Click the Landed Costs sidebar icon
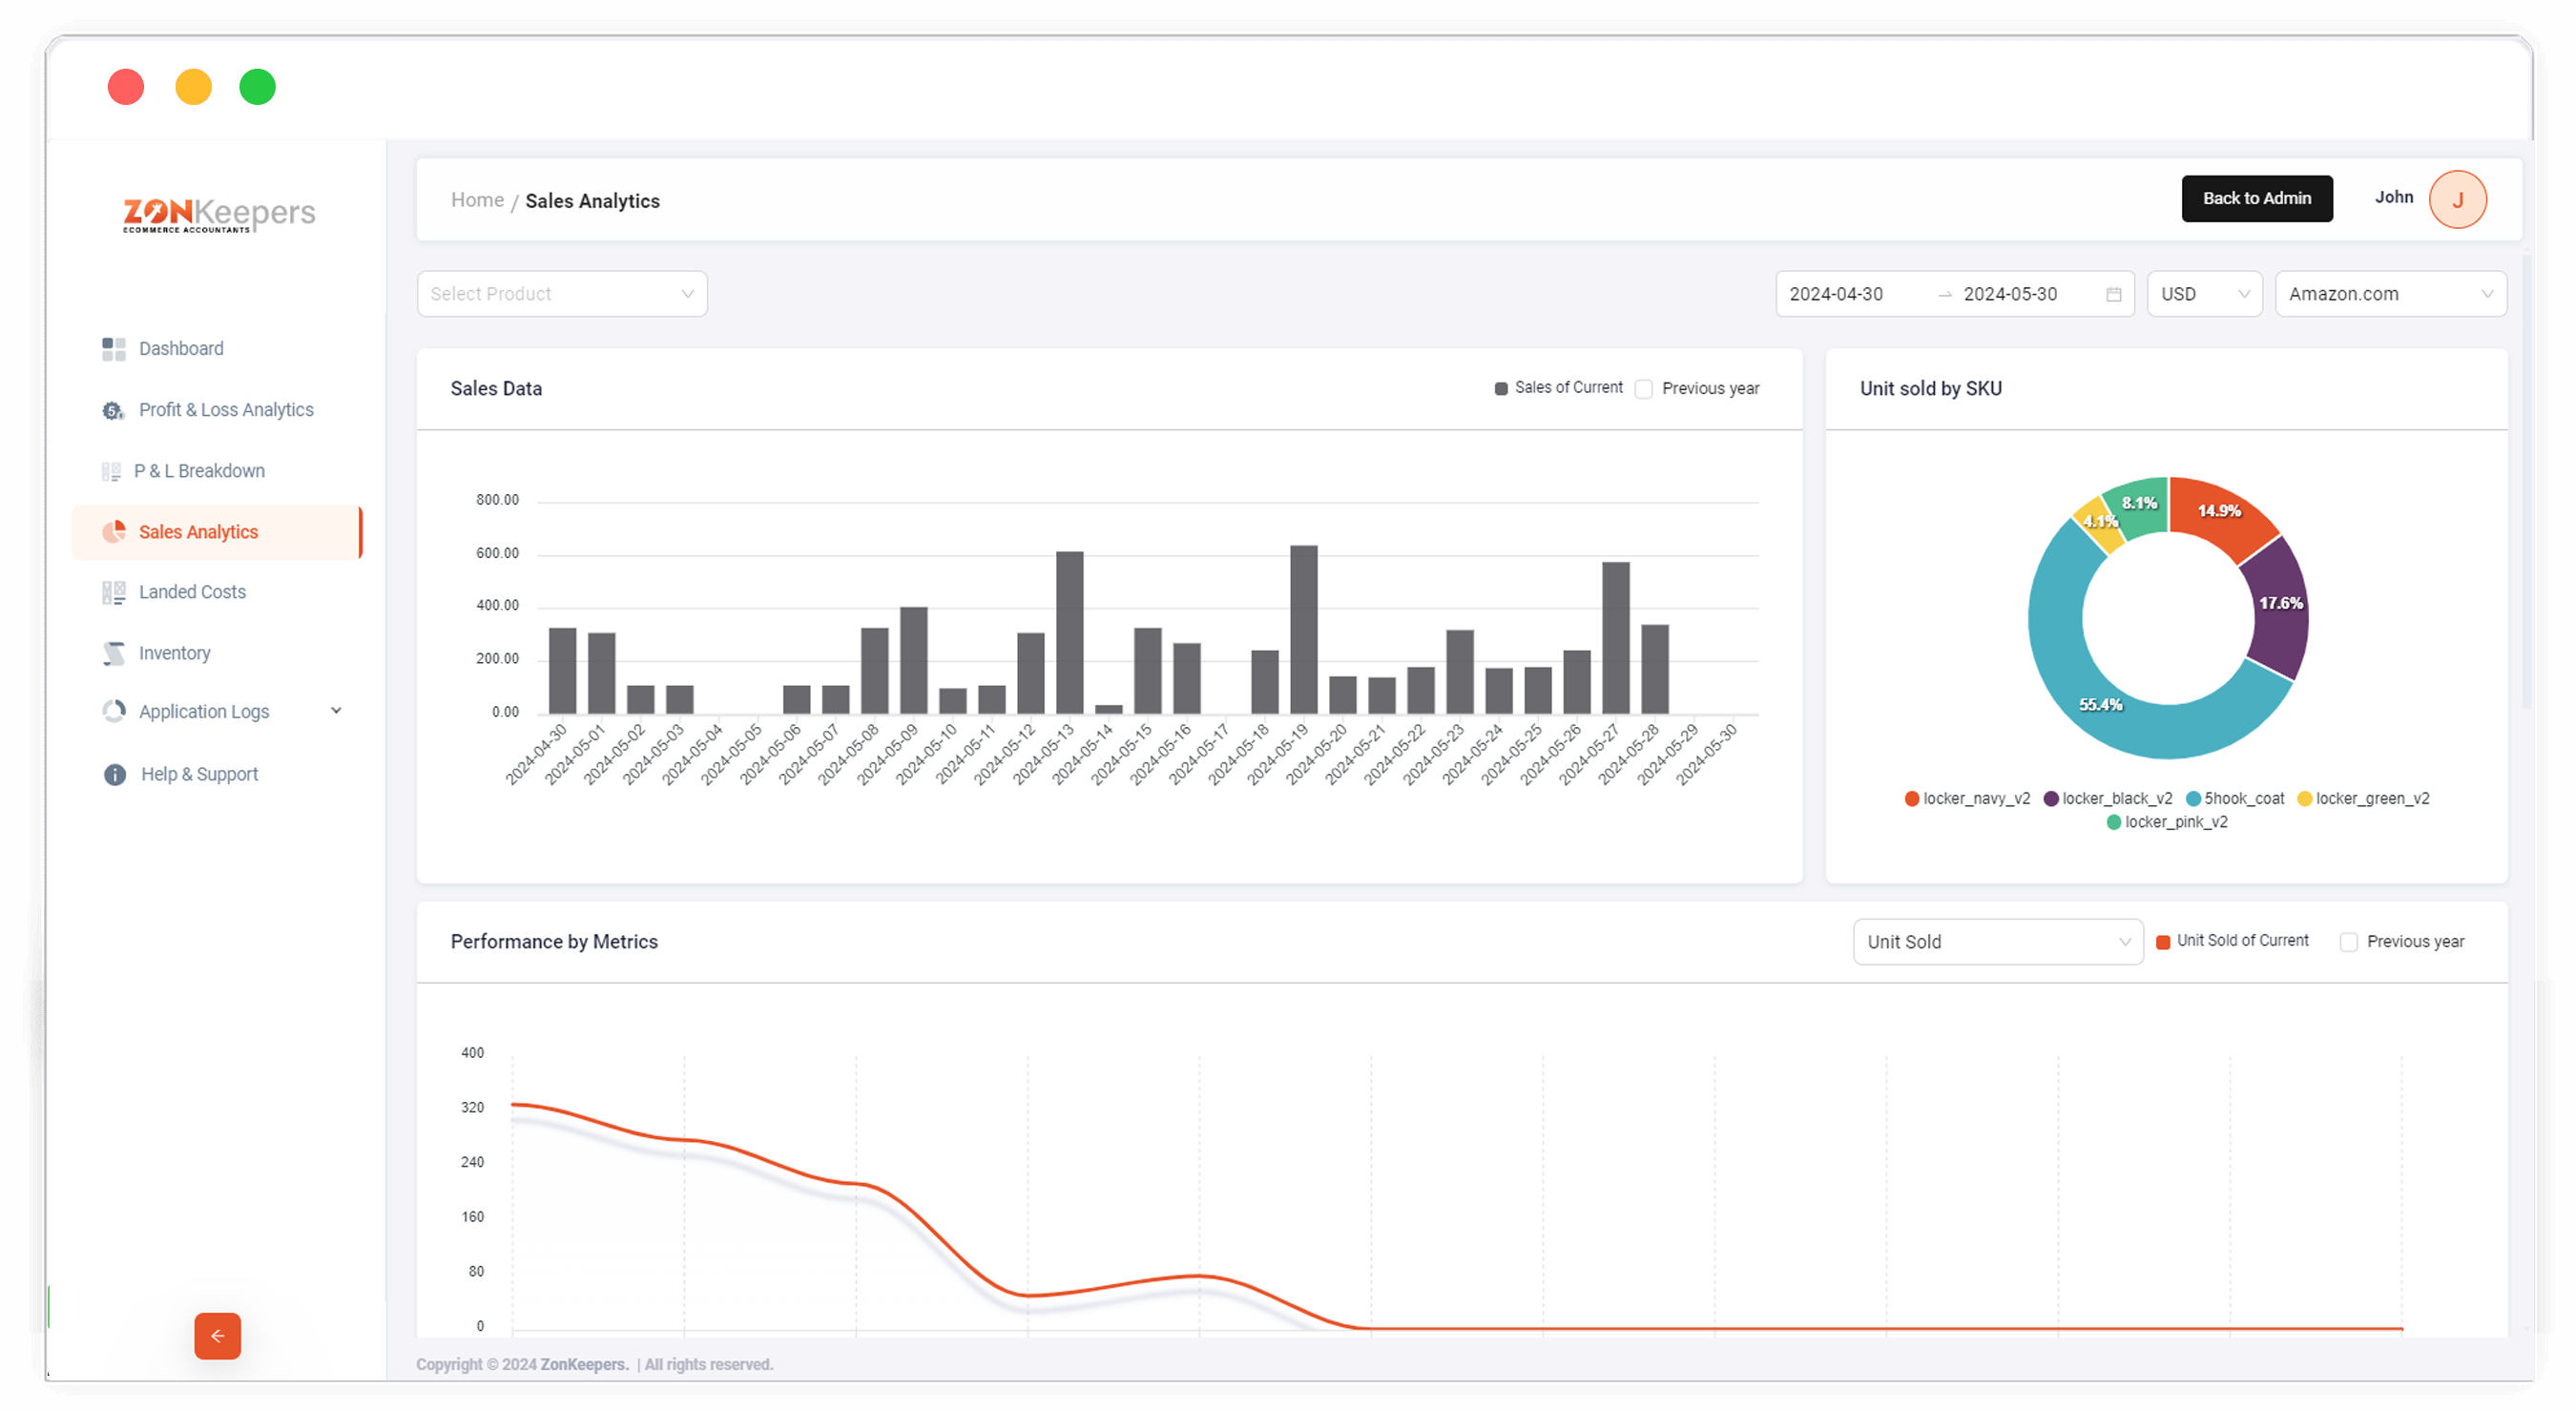Viewport: 2576px width, 1411px height. (x=113, y=592)
